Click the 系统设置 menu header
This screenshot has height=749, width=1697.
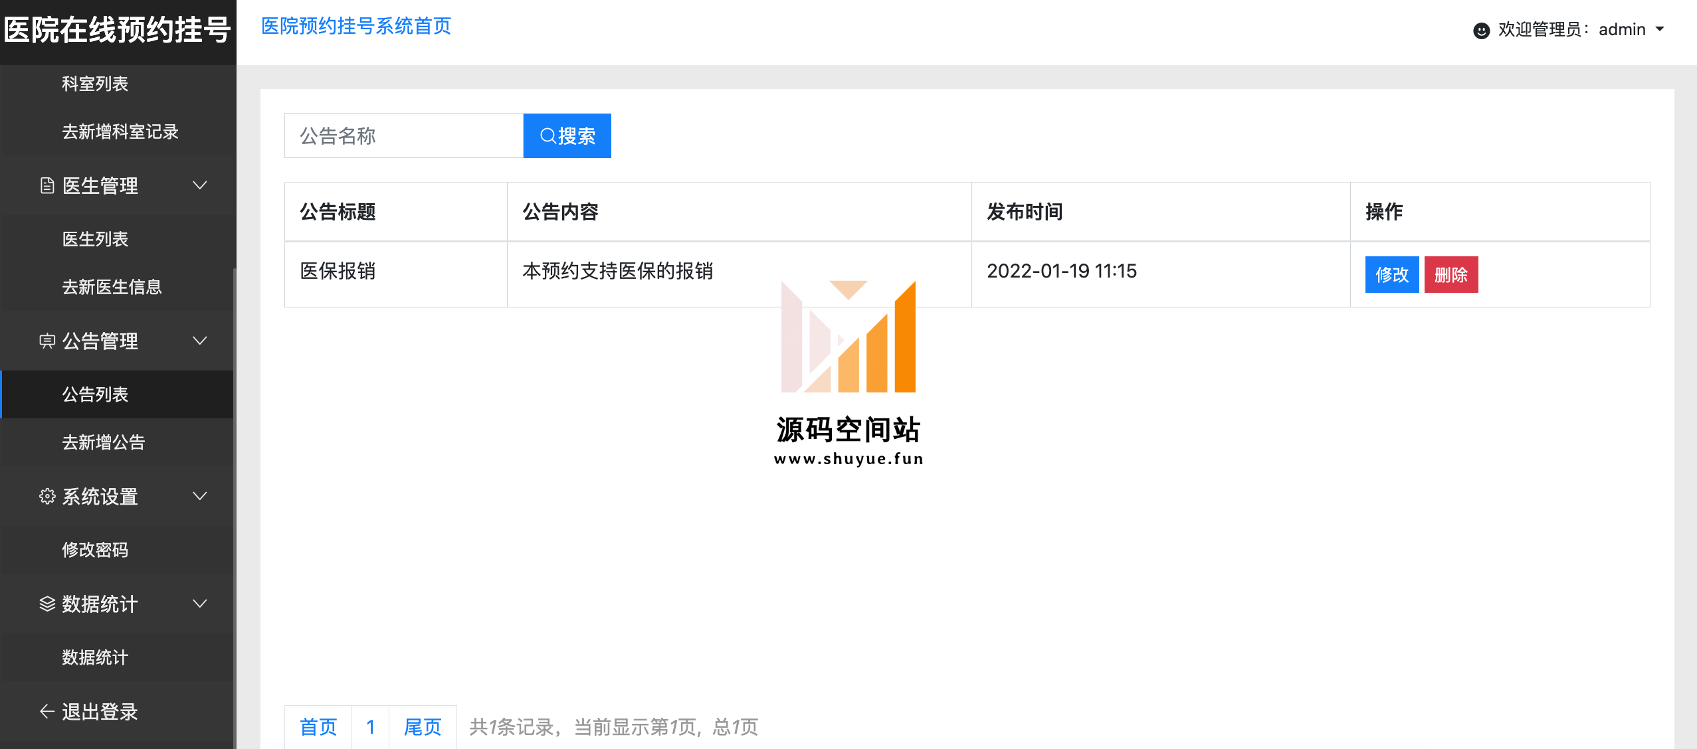click(x=118, y=496)
